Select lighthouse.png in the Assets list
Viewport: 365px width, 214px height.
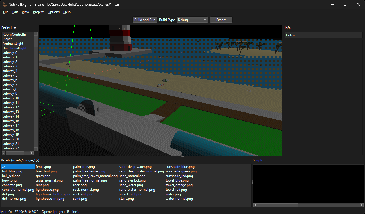(x=47, y=190)
